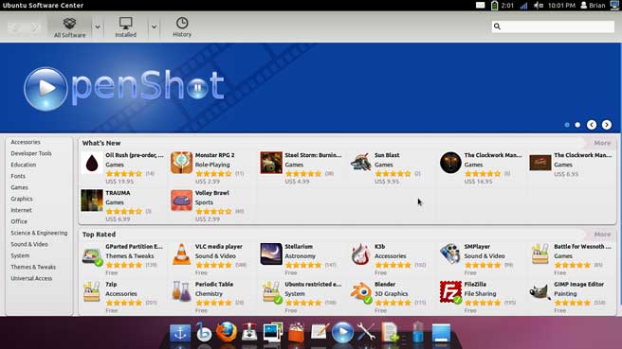Open the battery indicator showing 2:01
This screenshot has width=622, height=349.
coord(503,5)
